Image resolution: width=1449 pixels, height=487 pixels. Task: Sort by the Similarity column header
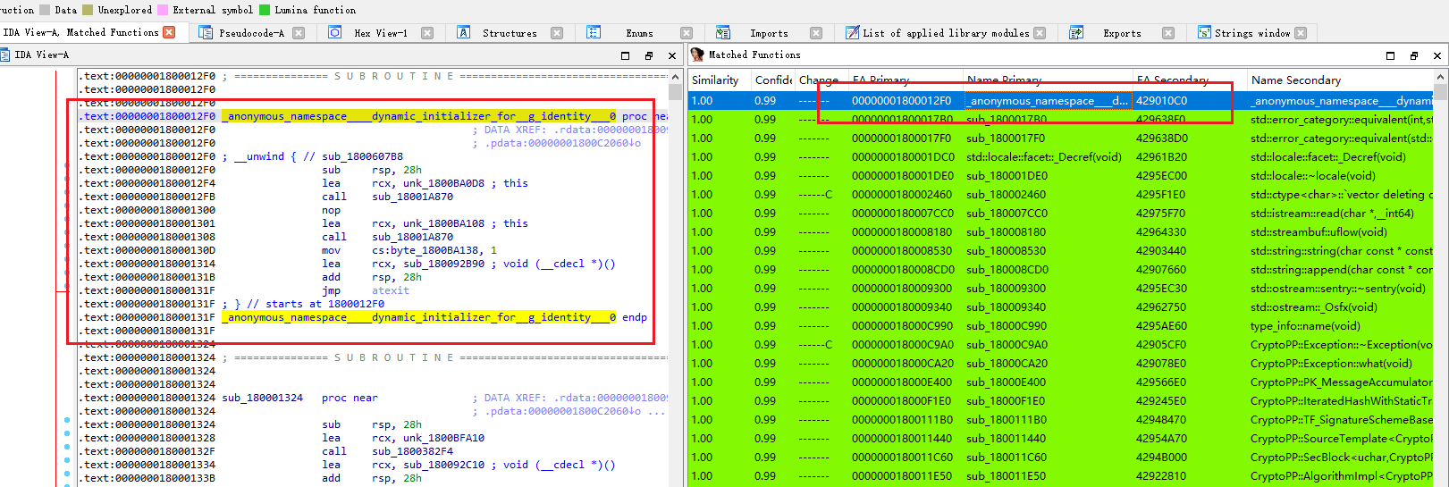tap(715, 80)
